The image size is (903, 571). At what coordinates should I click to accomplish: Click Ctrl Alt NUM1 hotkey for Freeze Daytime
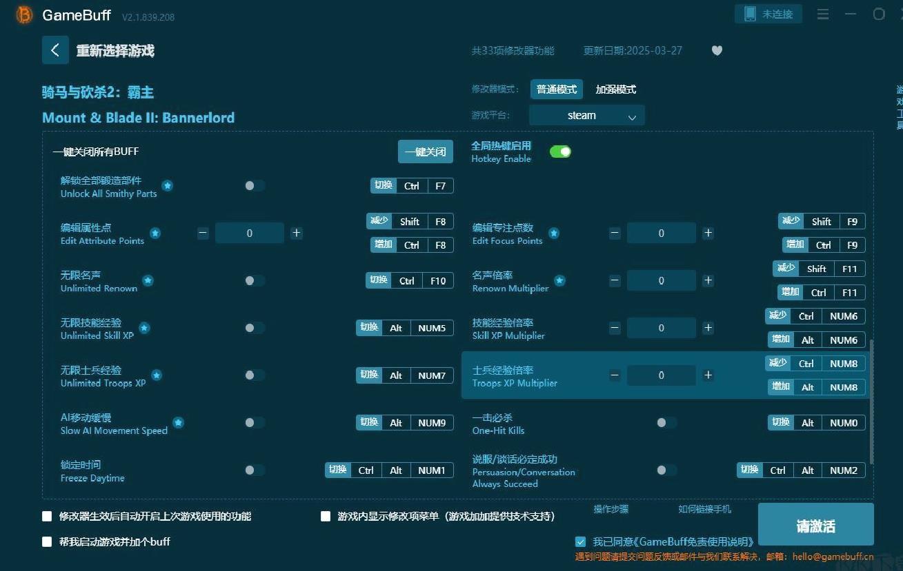[x=389, y=470]
